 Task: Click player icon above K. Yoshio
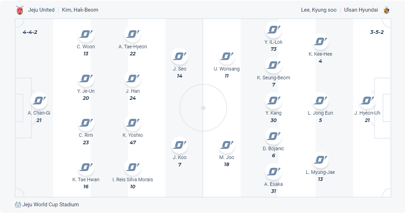(133, 123)
